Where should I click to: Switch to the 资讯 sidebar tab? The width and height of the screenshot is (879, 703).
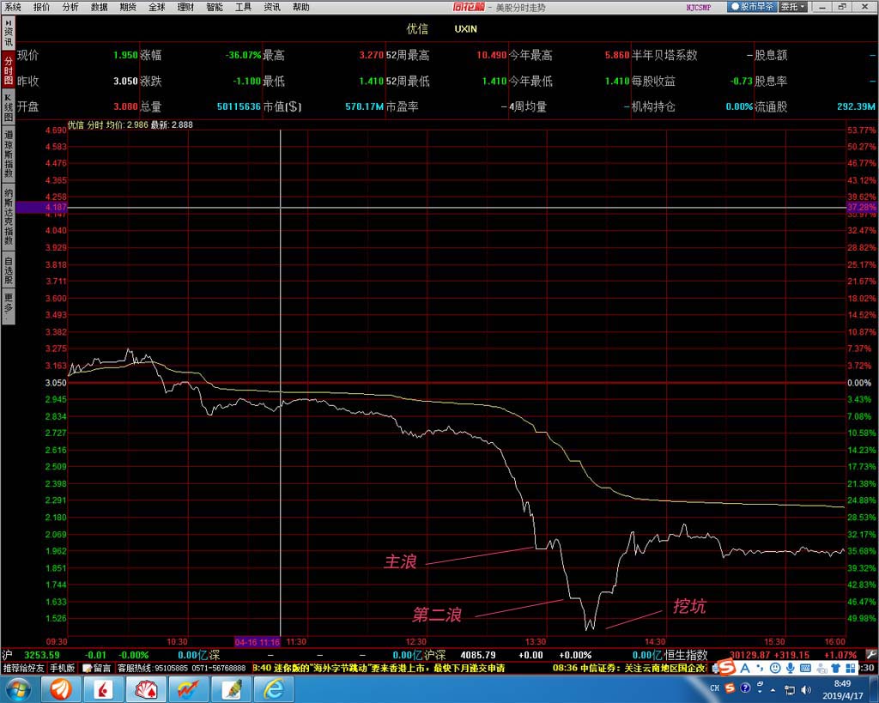coord(9,33)
